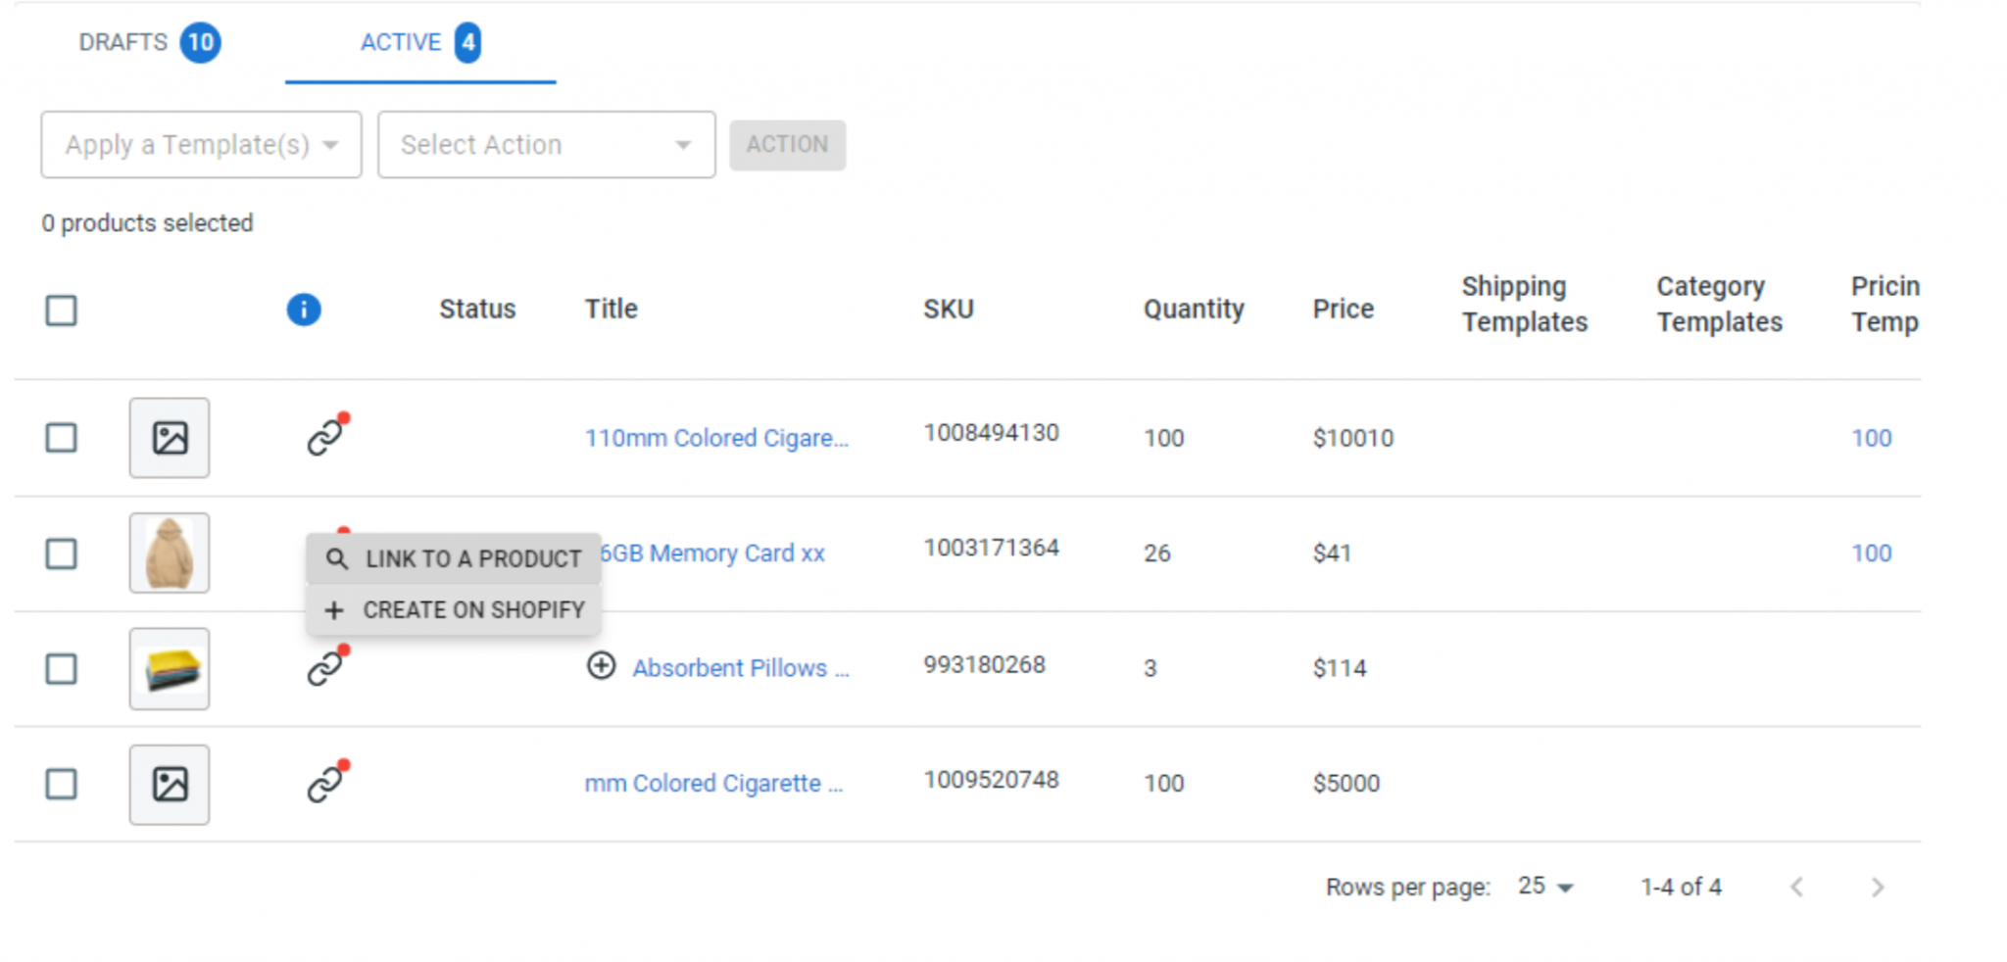Toggle the select-all checkbox in header
This screenshot has width=2007, height=962.
coord(61,311)
